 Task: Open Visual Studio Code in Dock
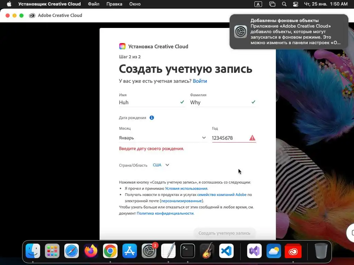tap(226, 251)
